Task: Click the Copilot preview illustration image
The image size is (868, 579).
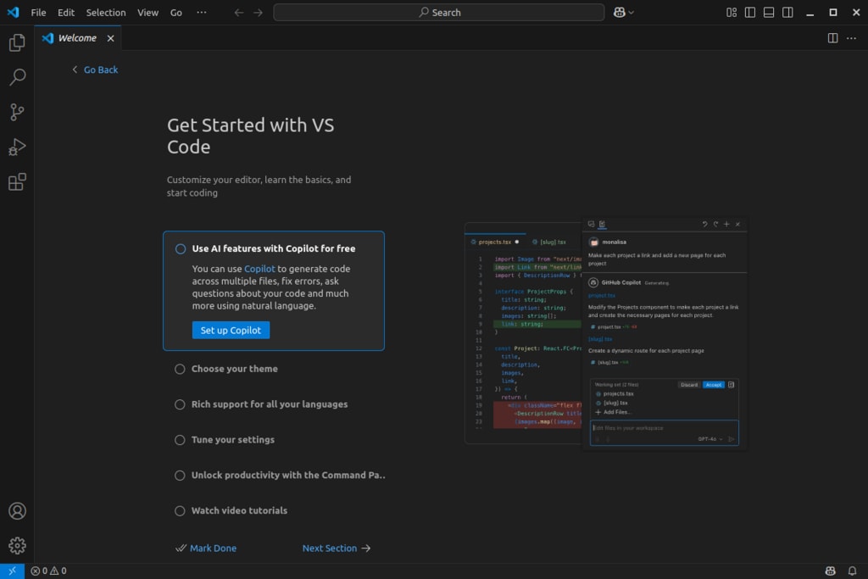Action: coord(606,331)
